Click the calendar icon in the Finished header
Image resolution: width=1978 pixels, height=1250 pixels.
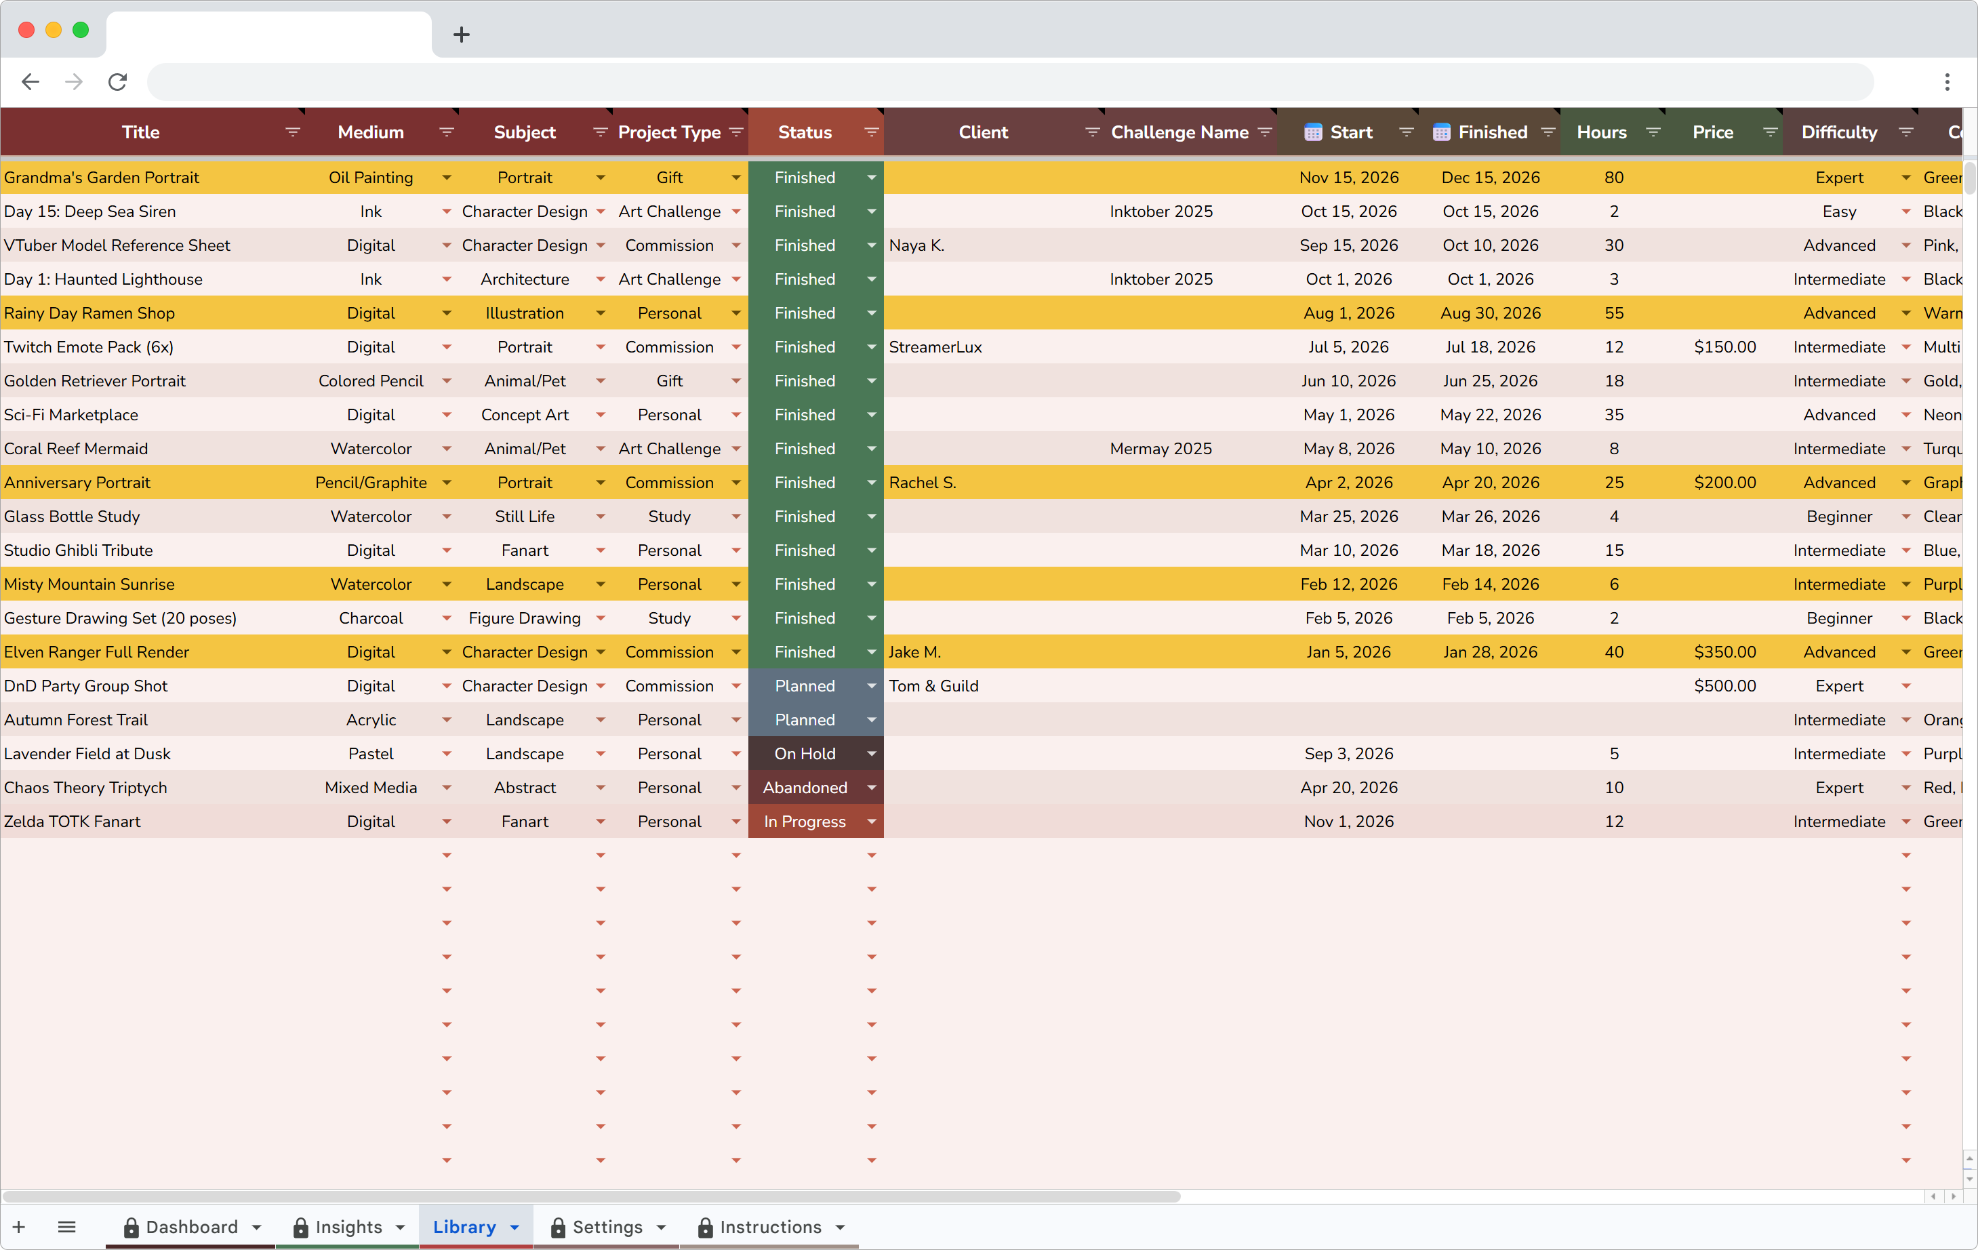(x=1442, y=132)
